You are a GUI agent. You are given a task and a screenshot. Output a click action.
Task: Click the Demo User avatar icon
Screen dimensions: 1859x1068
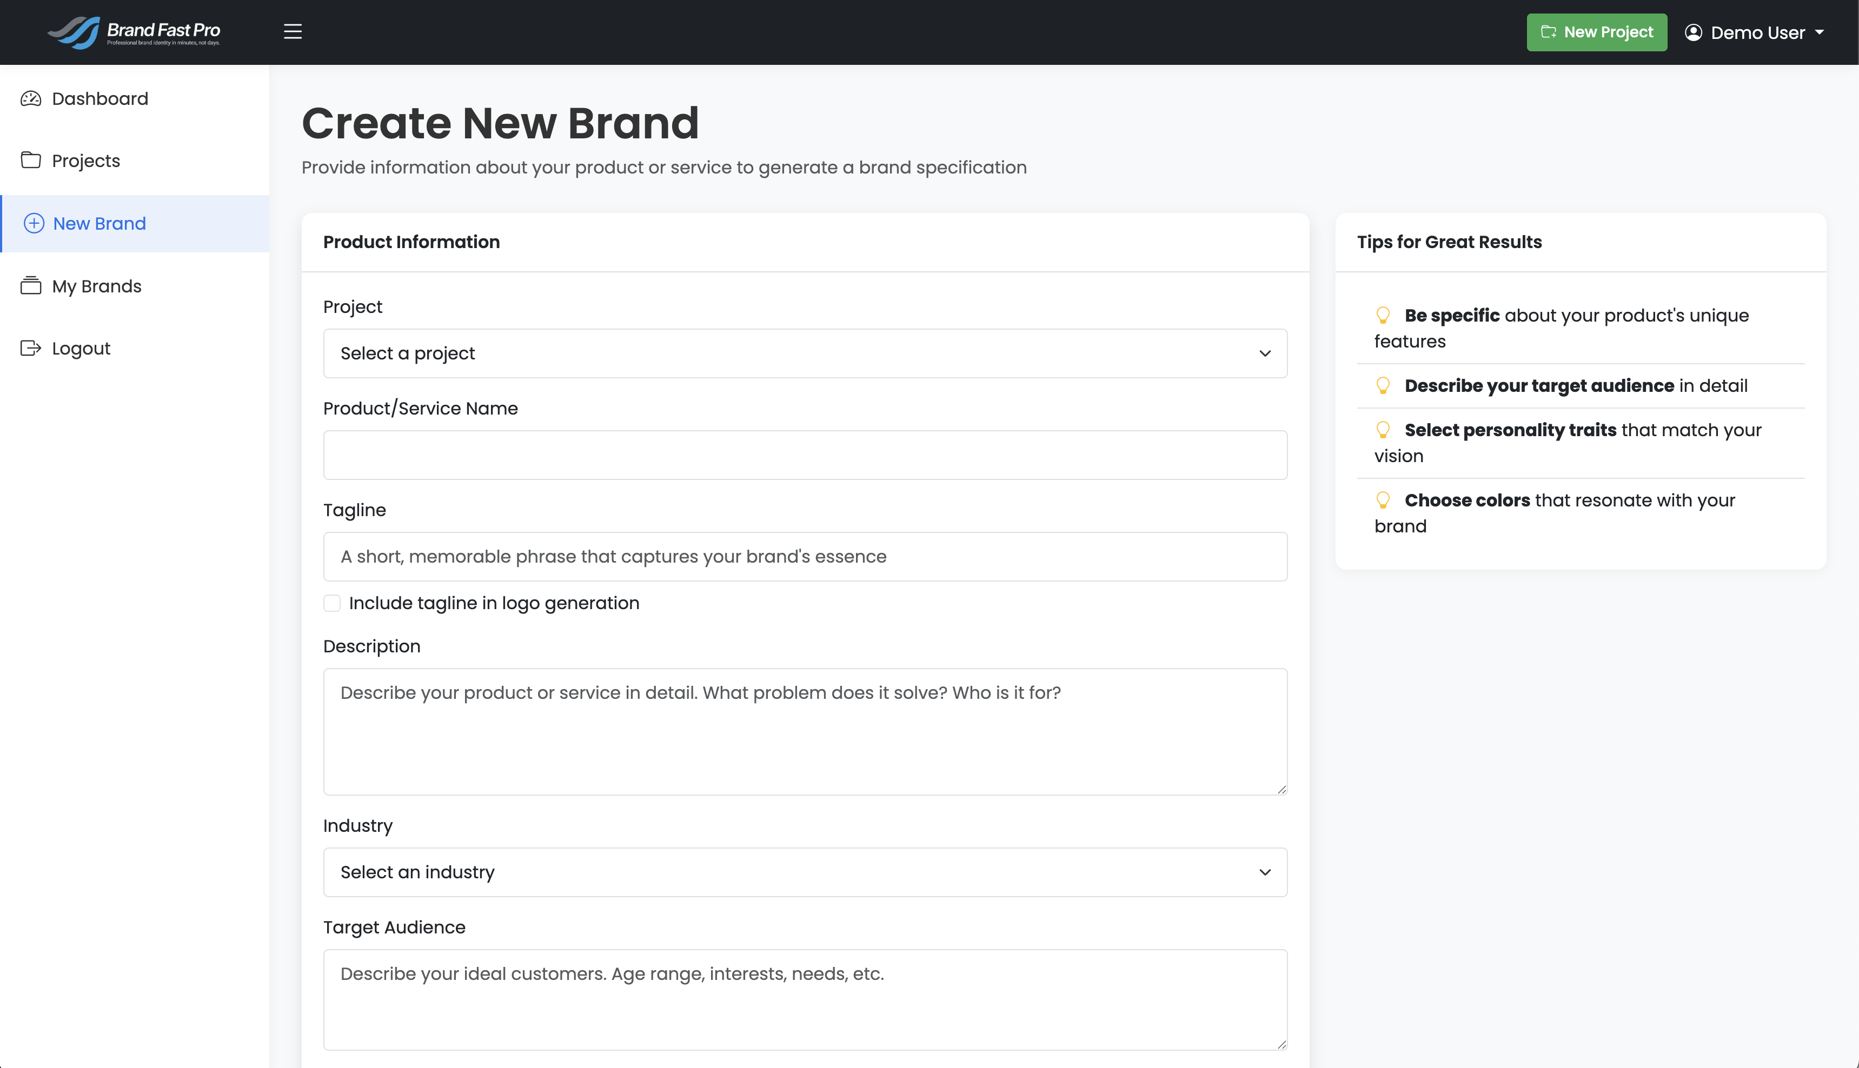pyautogui.click(x=1693, y=32)
